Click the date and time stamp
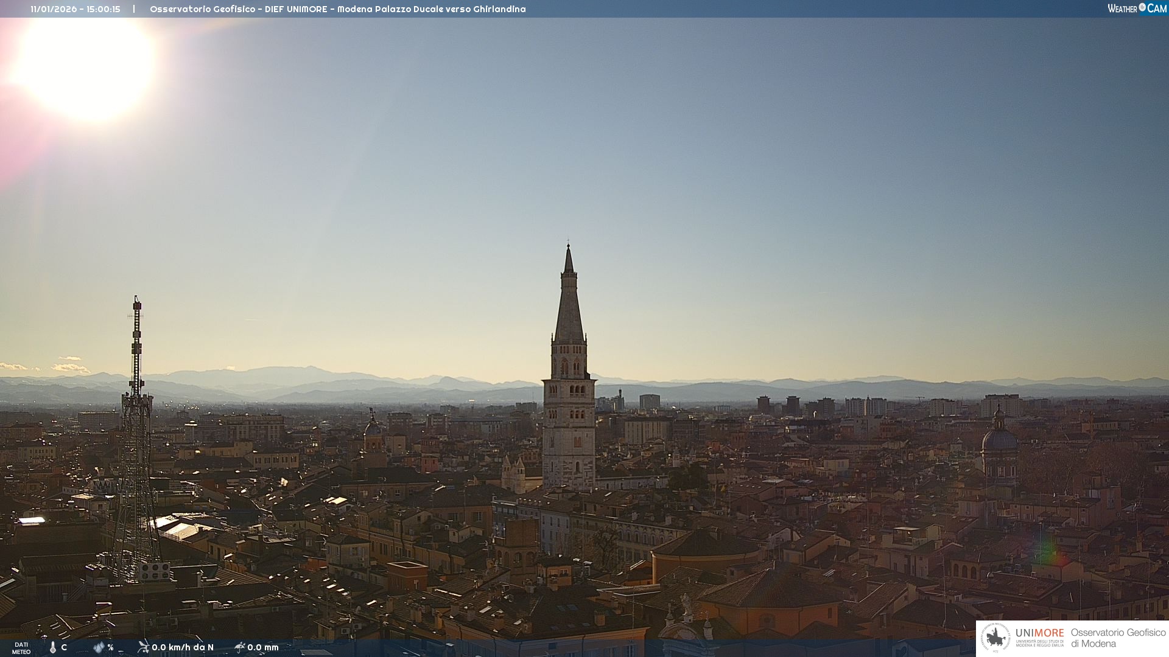The height and width of the screenshot is (657, 1169). 75,9
